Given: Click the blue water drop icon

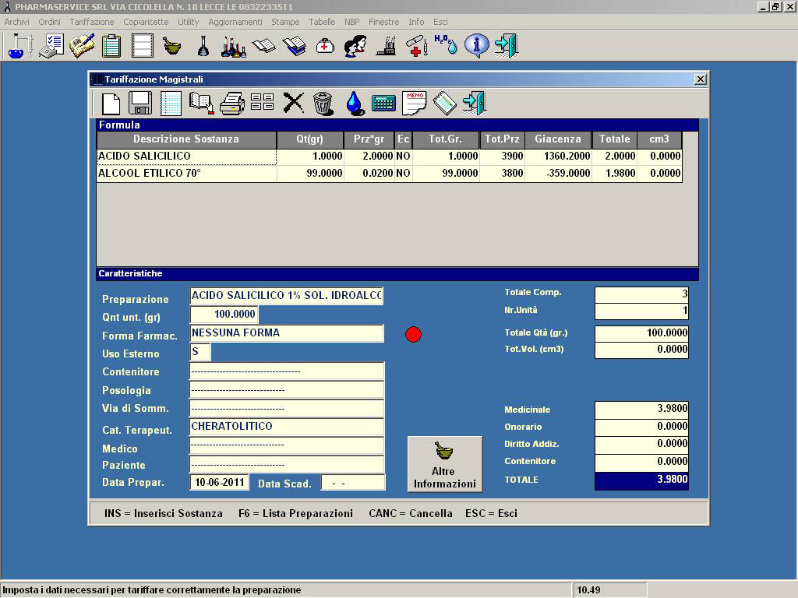Looking at the screenshot, I should coord(355,103).
